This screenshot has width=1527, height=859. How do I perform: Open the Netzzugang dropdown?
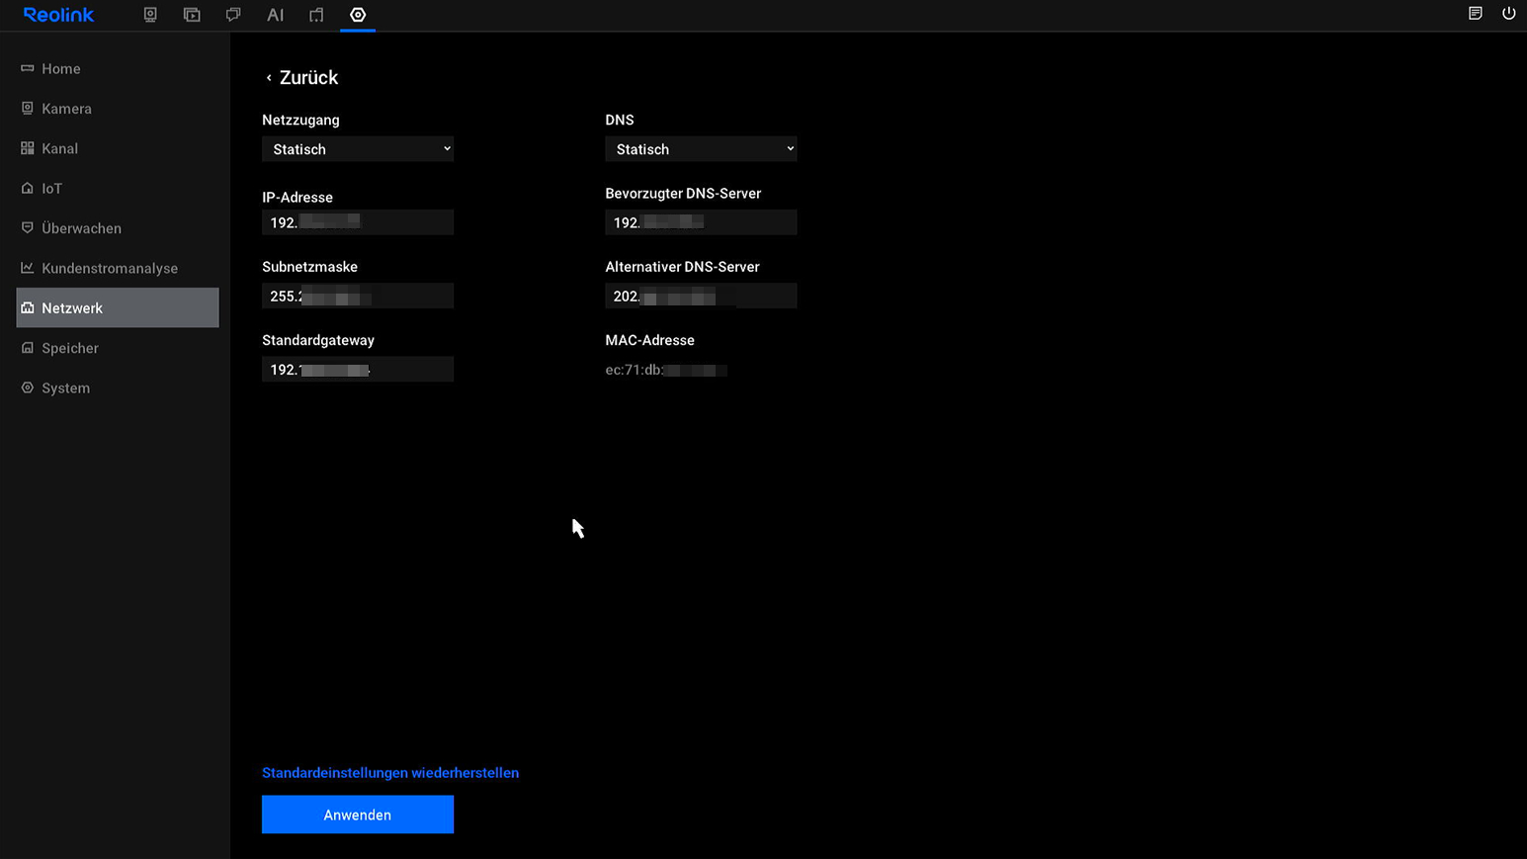[358, 149]
